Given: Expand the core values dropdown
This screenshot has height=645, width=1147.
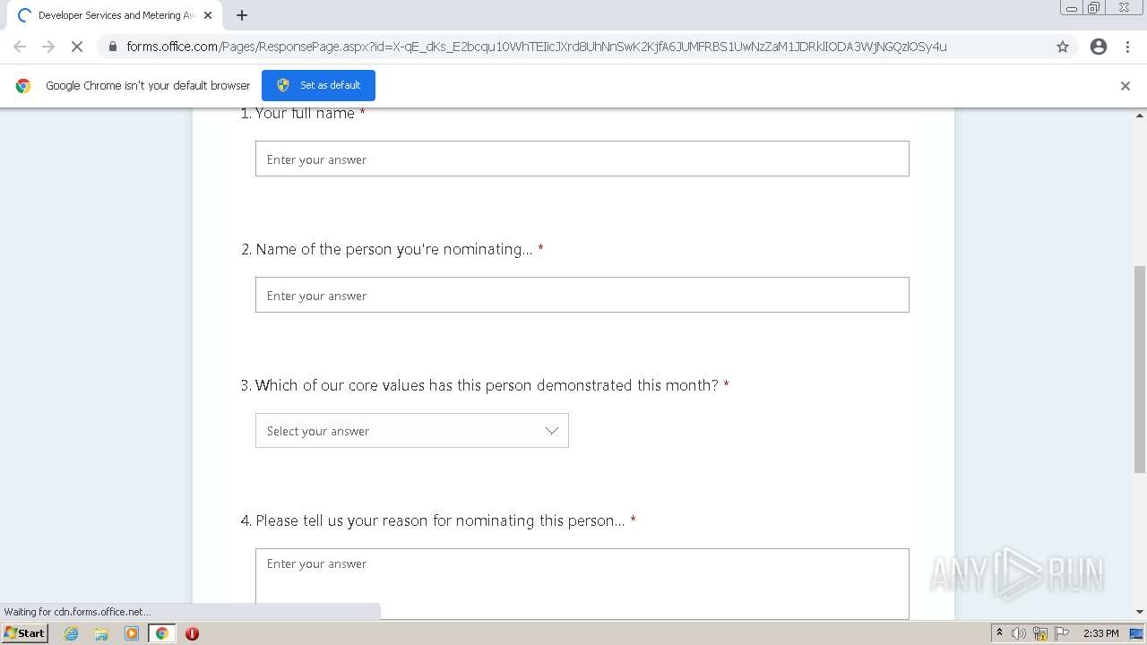Looking at the screenshot, I should [x=412, y=431].
